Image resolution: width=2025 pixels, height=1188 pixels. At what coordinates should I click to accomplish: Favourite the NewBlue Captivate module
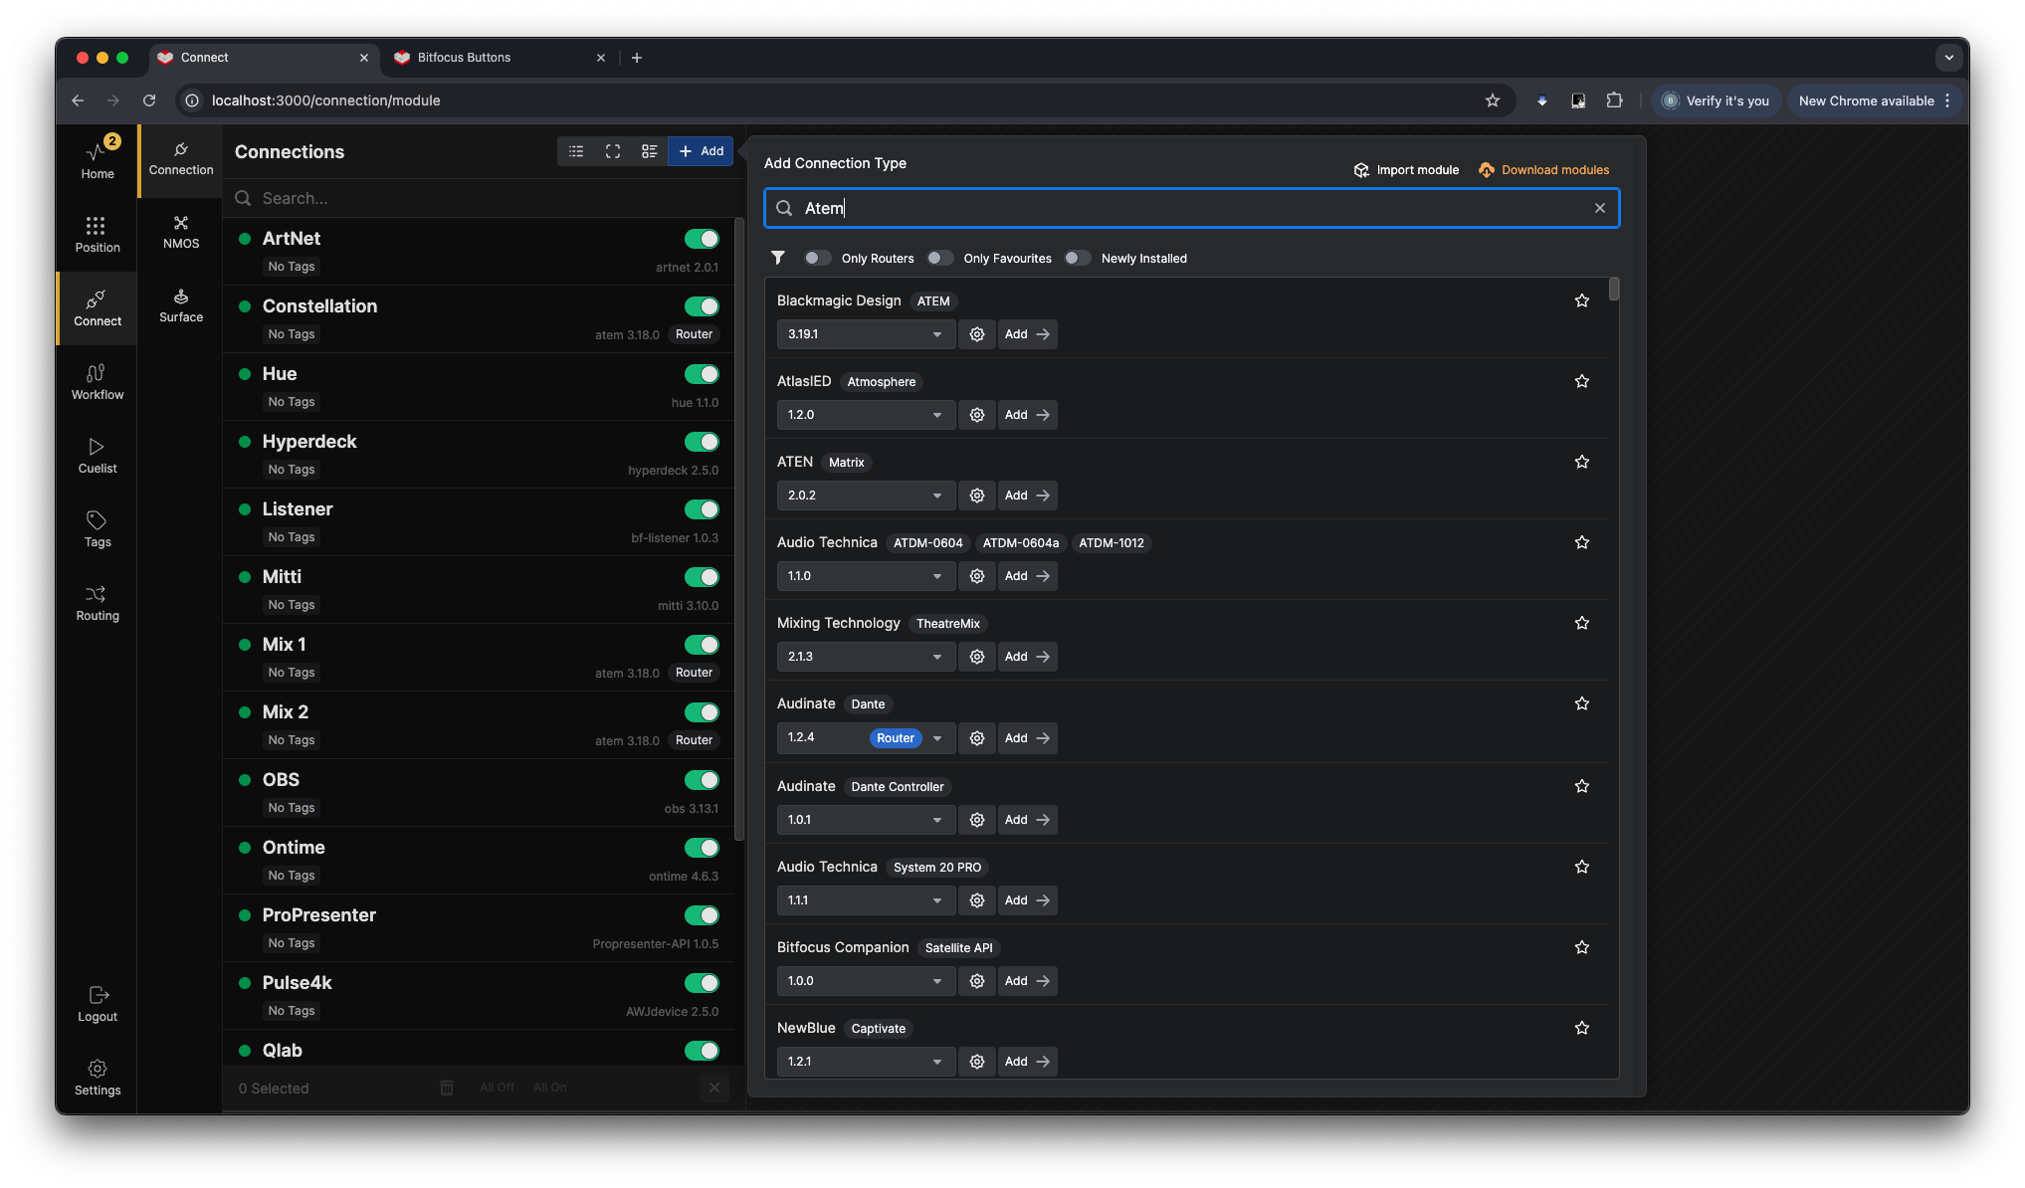point(1582,1028)
